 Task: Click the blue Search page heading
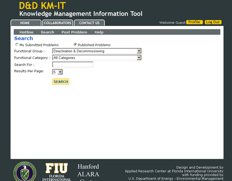point(24,38)
